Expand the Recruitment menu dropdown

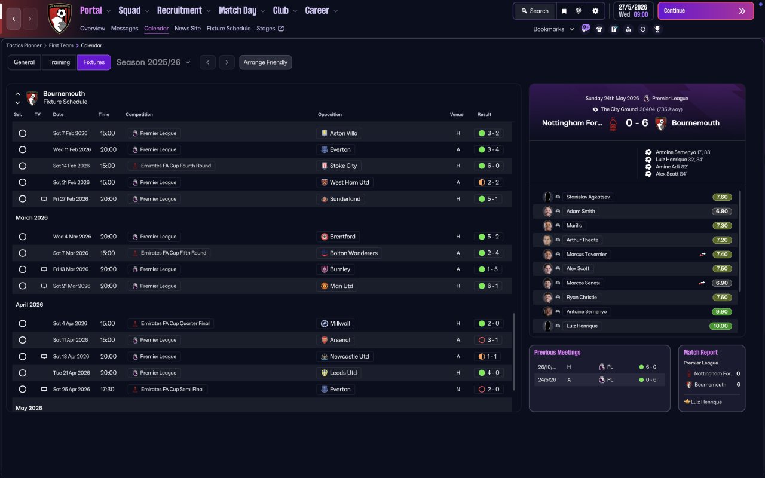pyautogui.click(x=208, y=11)
